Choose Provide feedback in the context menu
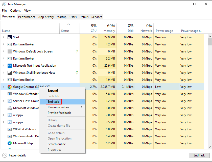This screenshot has height=162, width=212. point(62,113)
